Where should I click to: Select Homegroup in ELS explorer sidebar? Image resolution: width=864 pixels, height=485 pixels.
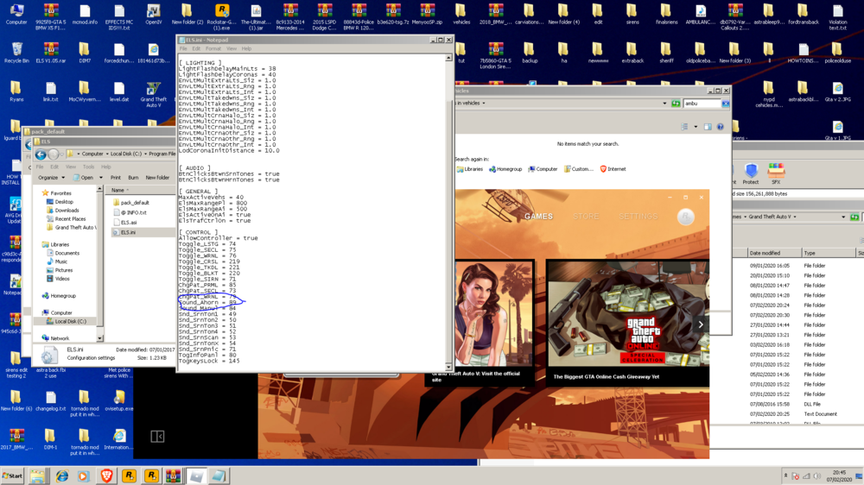[x=59, y=296]
